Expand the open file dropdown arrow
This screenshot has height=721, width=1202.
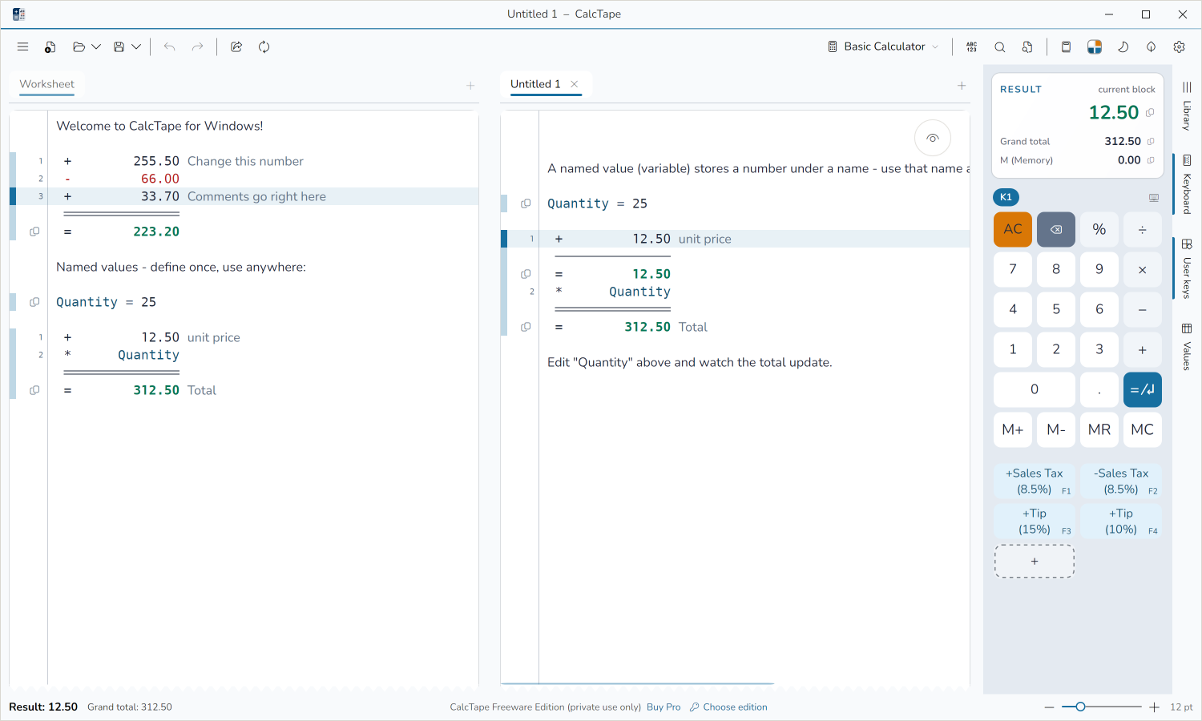coord(96,46)
